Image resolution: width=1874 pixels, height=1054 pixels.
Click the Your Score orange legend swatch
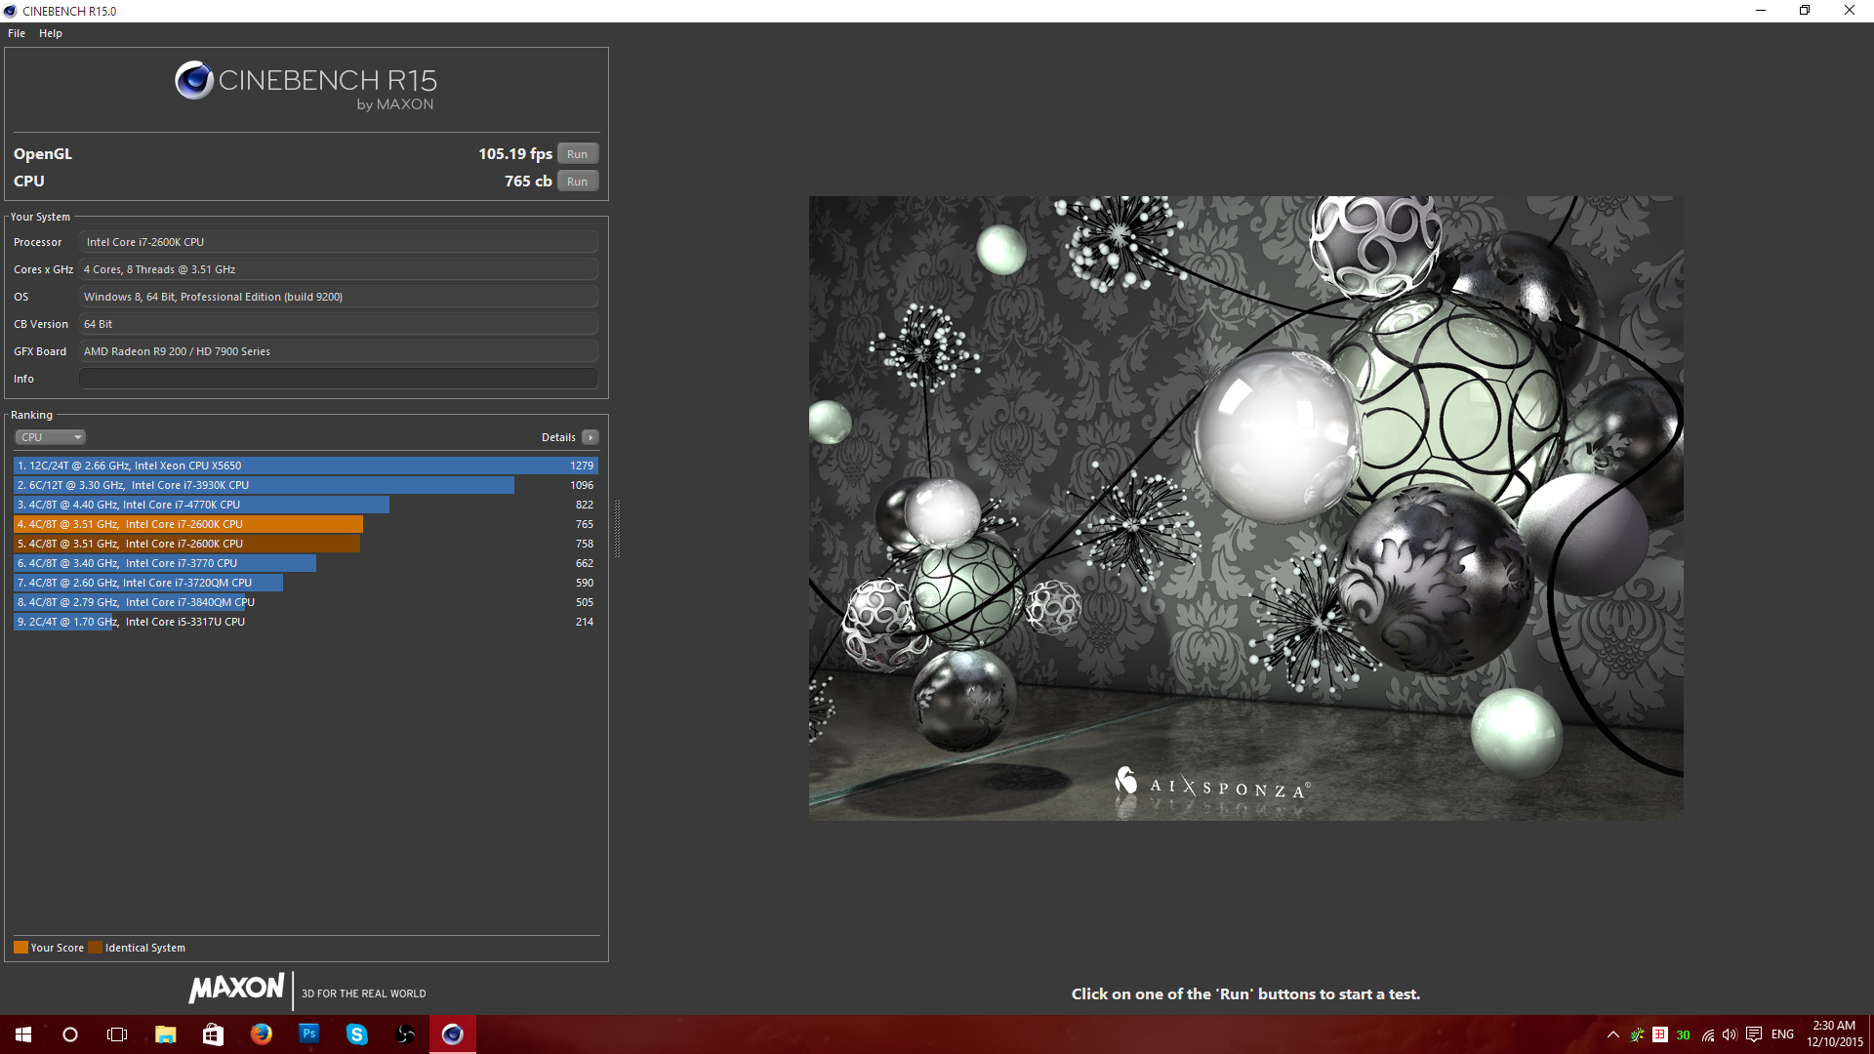click(x=20, y=948)
